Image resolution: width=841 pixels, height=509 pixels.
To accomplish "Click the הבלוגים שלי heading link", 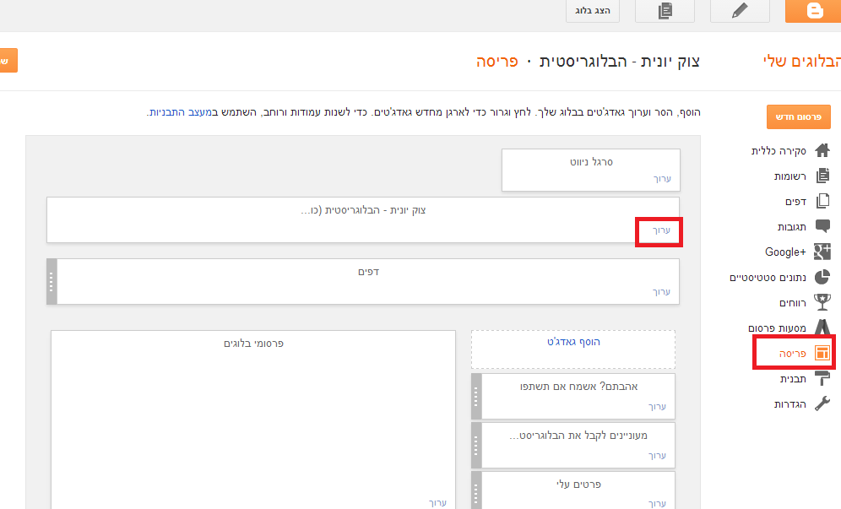I will [x=802, y=61].
